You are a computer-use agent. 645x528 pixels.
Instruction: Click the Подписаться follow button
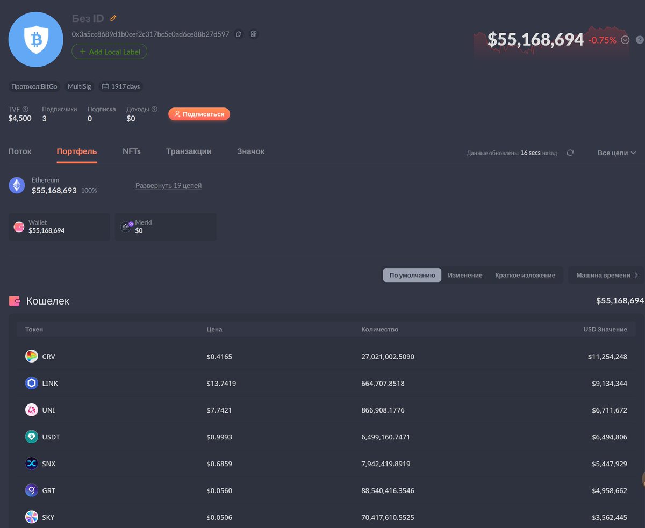(x=199, y=114)
